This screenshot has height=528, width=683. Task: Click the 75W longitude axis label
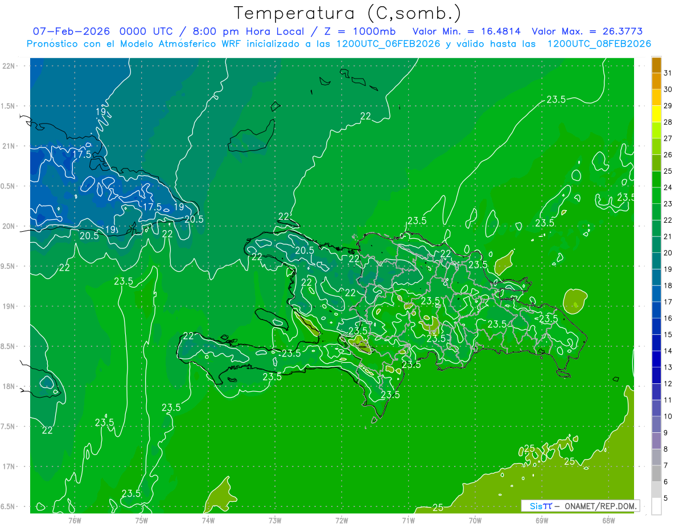tap(141, 520)
